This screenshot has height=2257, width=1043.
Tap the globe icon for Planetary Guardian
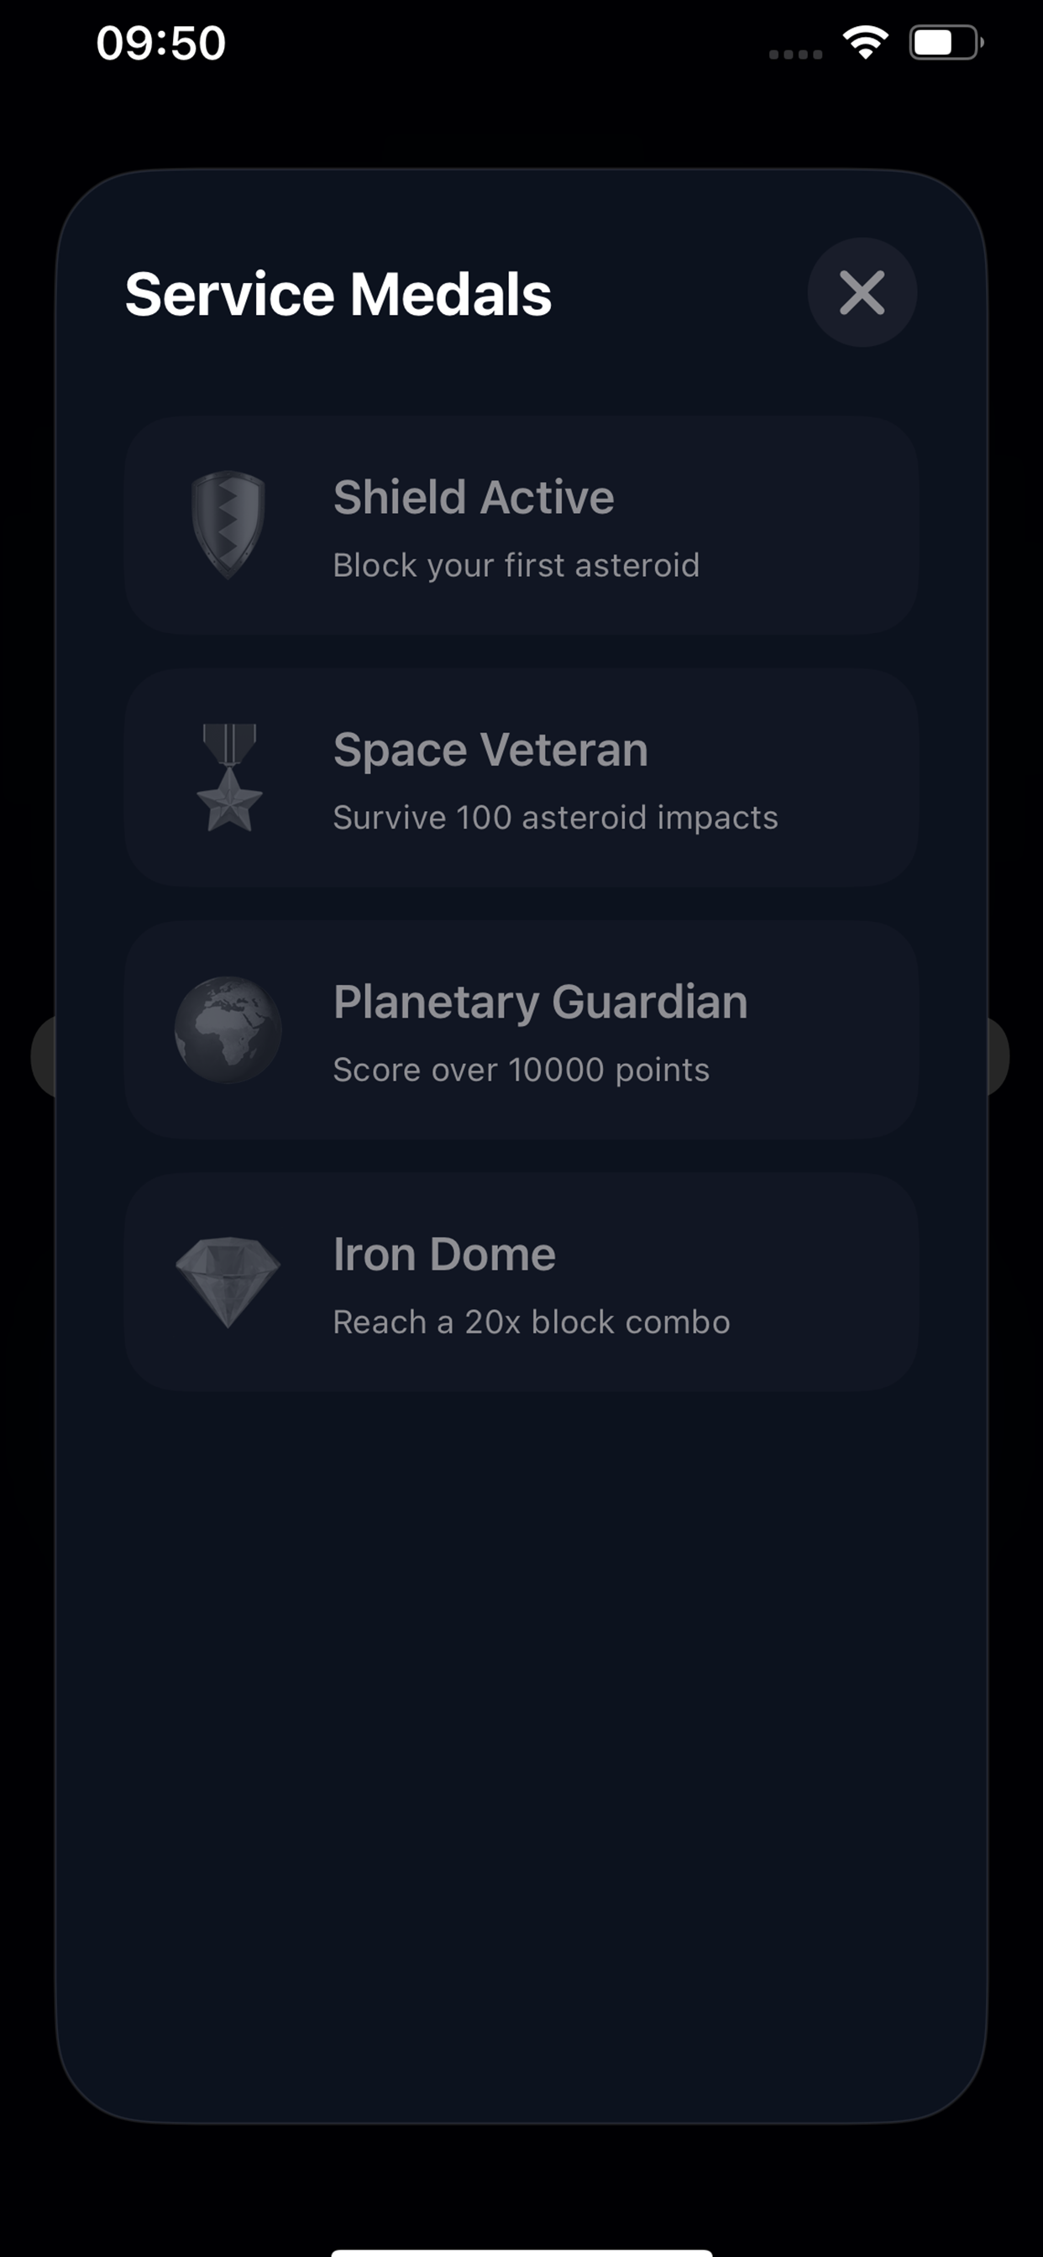(x=228, y=1029)
